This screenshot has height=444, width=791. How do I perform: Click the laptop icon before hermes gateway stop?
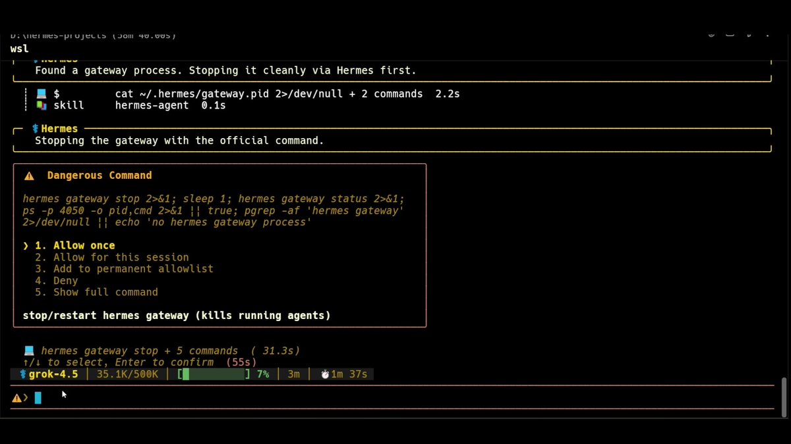click(29, 351)
